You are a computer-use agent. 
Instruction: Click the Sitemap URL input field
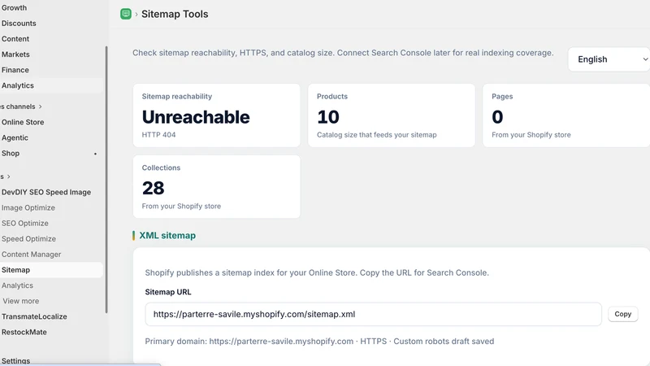click(373, 314)
